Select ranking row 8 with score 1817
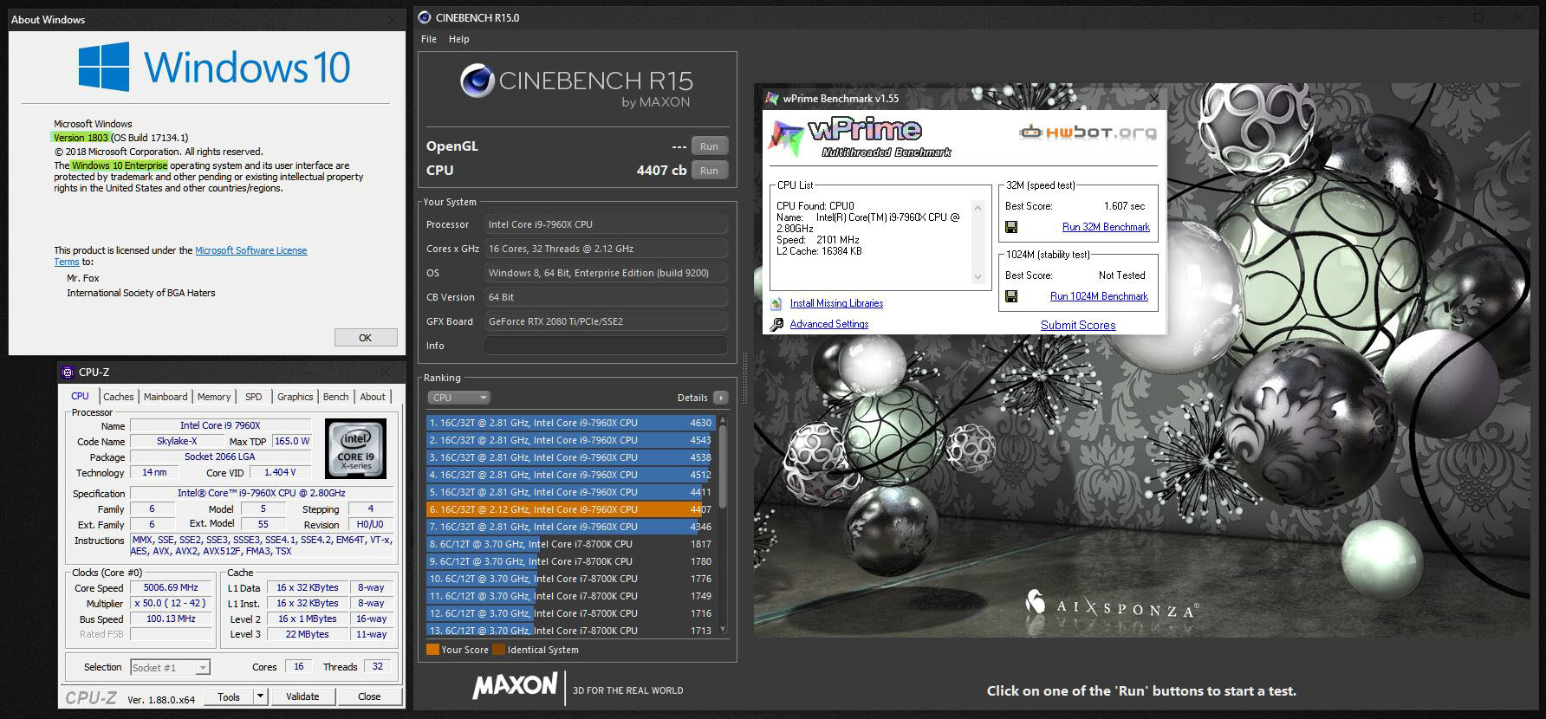This screenshot has width=1546, height=719. (x=569, y=544)
